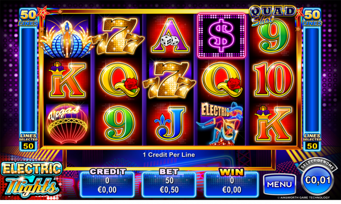Select the triple sevens in center reel
This screenshot has height=204, width=341.
tap(169, 79)
